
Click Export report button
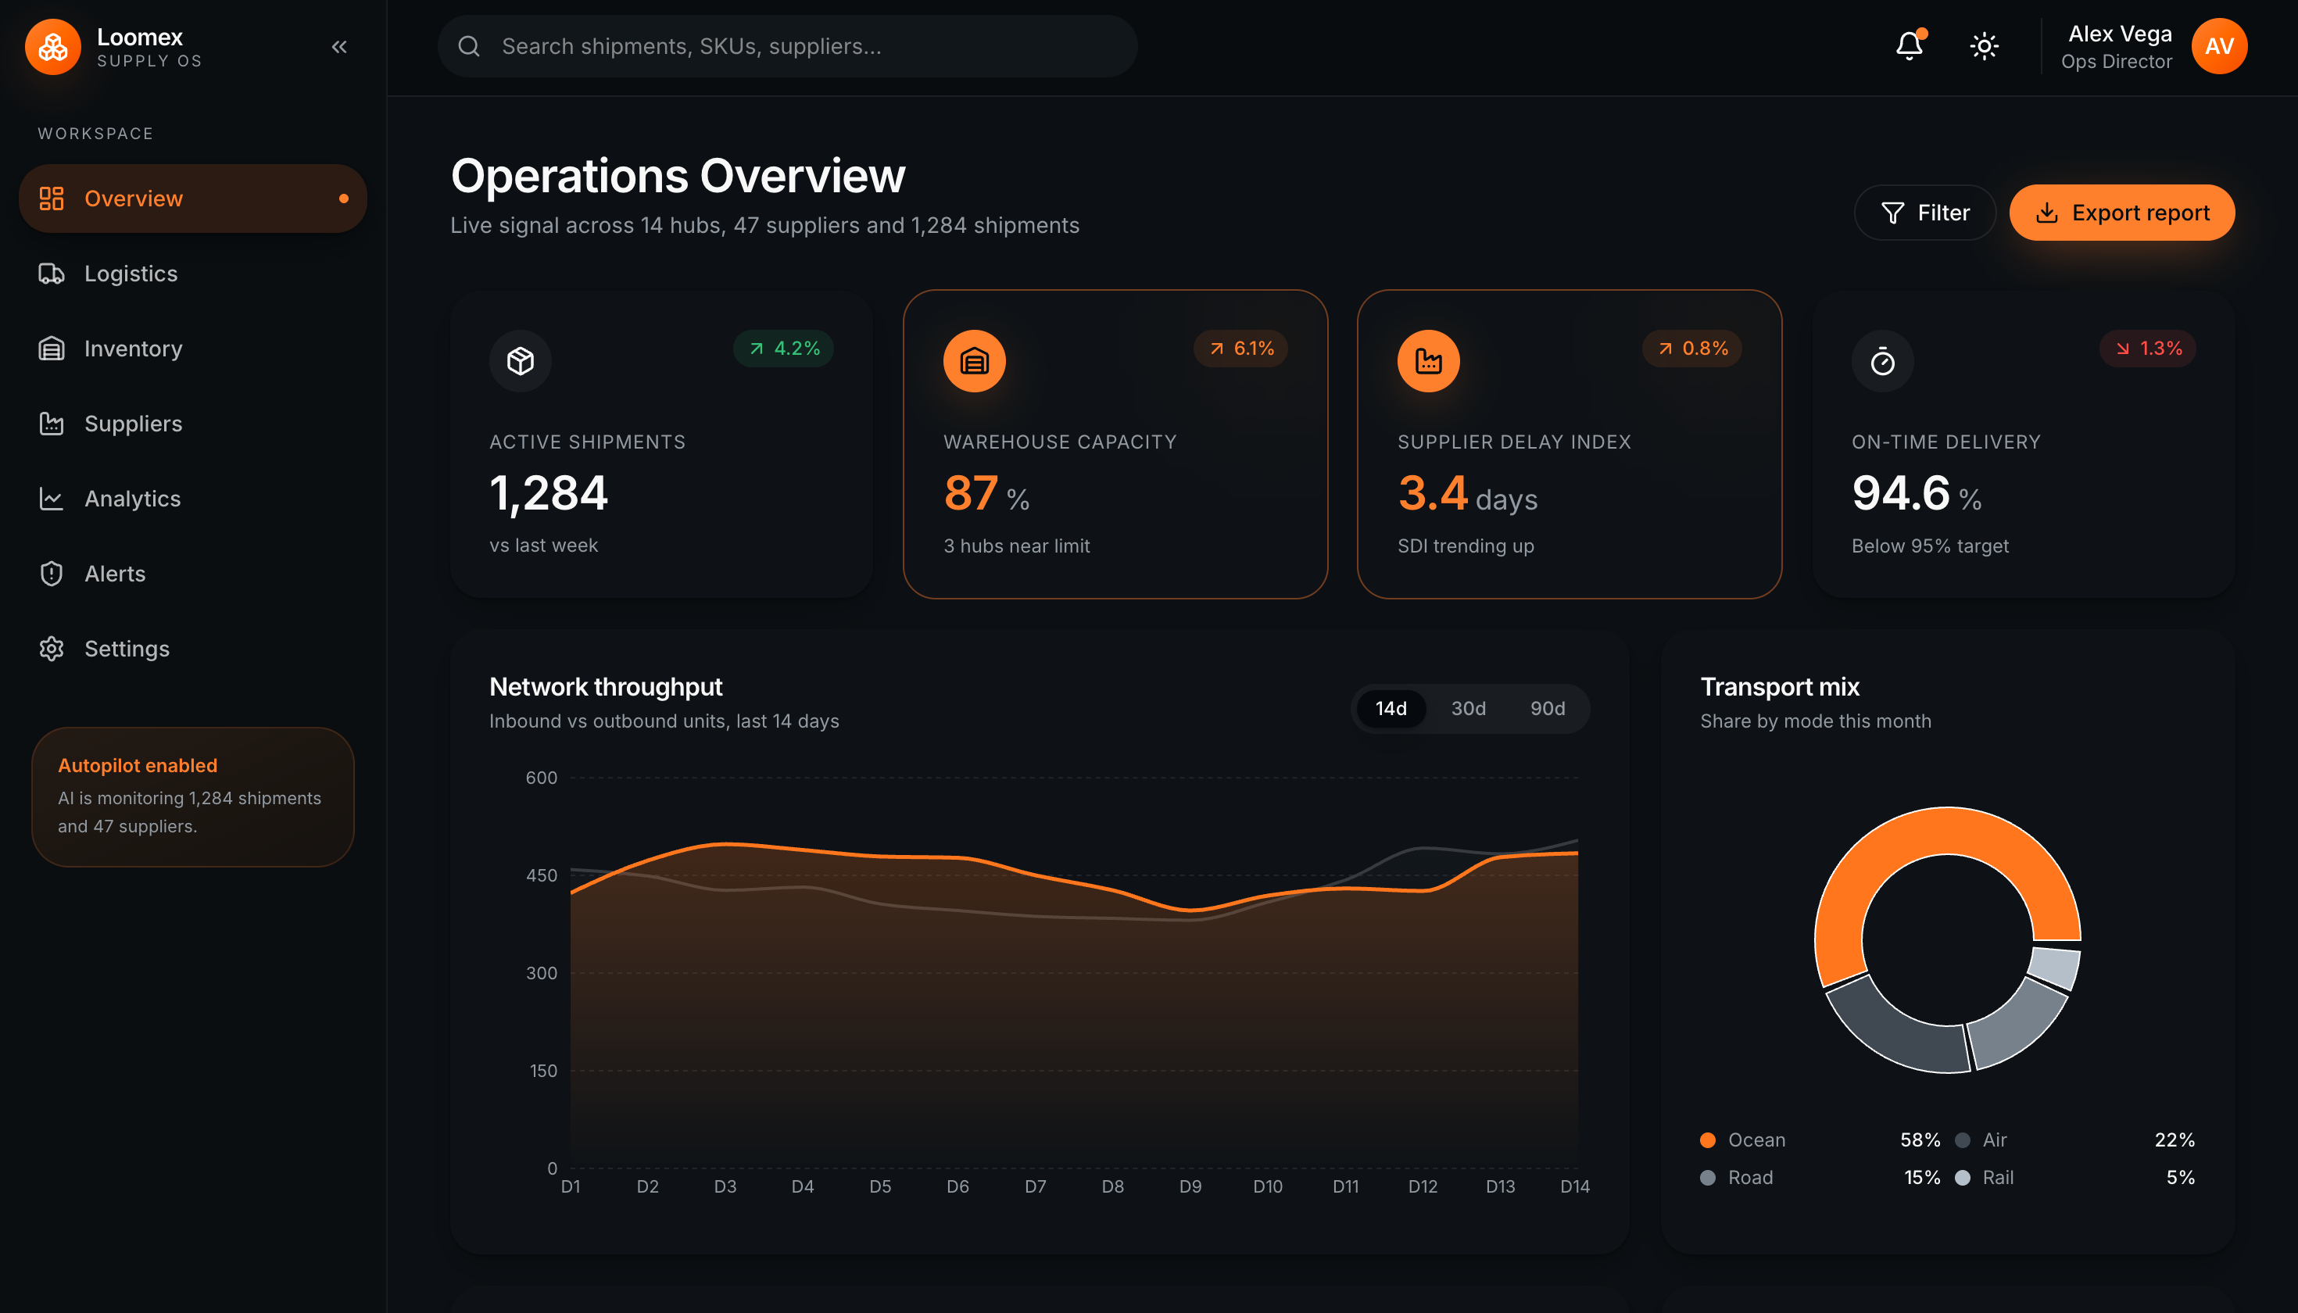pyautogui.click(x=2121, y=213)
